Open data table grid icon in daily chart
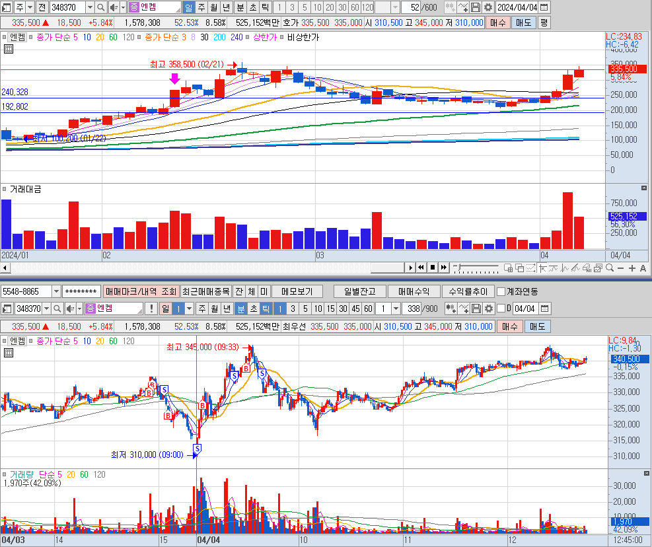 (x=9, y=49)
